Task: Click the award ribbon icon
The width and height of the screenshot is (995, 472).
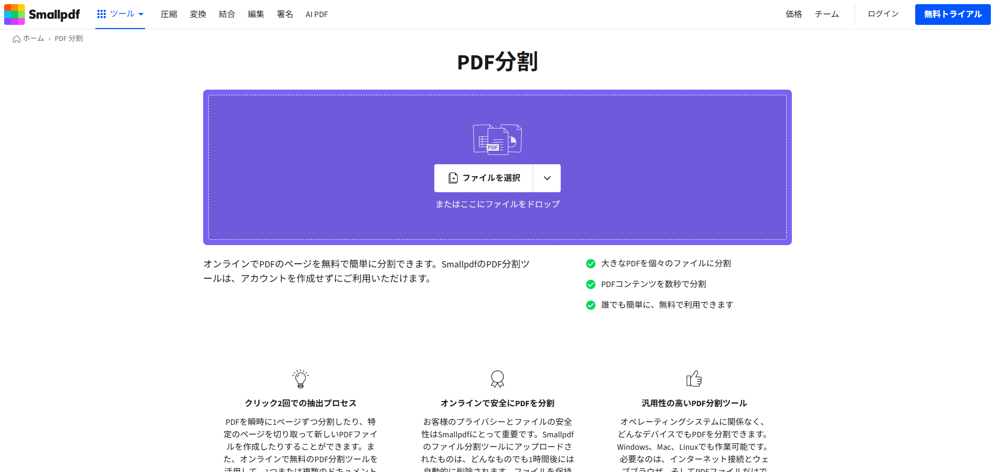Action: tap(497, 379)
